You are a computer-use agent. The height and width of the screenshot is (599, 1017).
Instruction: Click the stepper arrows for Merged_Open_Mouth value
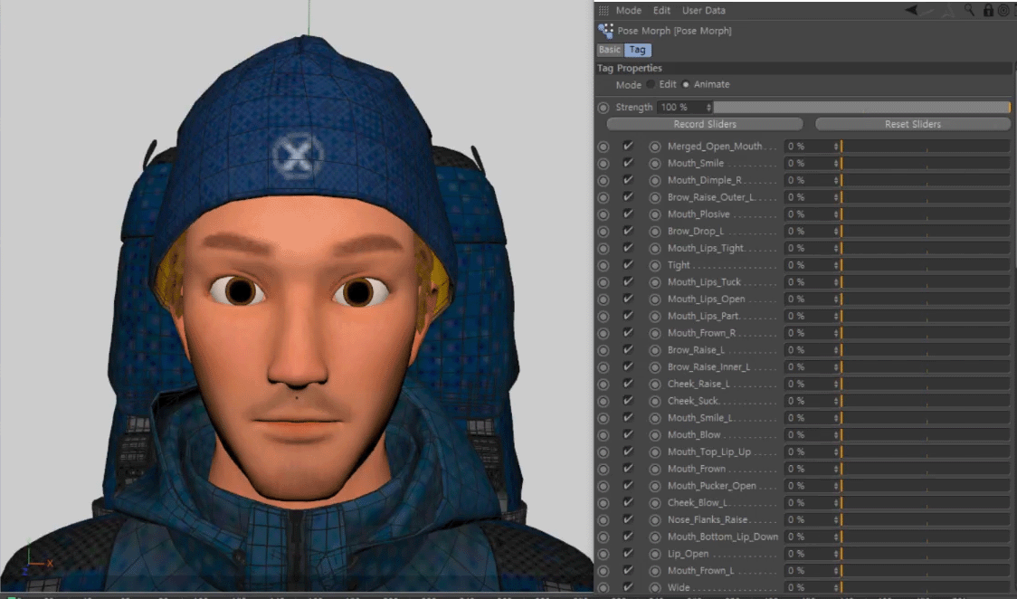[x=836, y=147]
